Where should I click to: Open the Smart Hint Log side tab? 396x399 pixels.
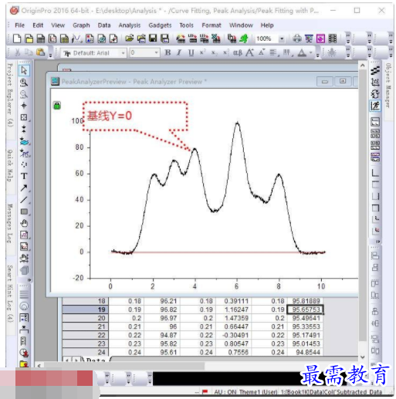pyautogui.click(x=10, y=294)
